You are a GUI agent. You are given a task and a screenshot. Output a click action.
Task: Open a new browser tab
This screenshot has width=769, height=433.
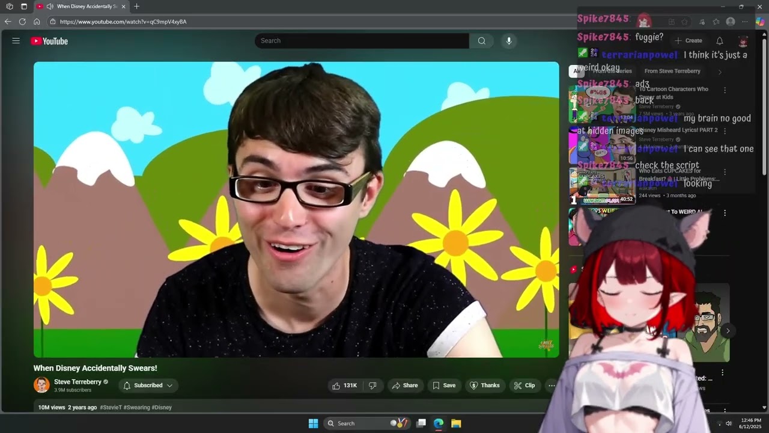(136, 7)
